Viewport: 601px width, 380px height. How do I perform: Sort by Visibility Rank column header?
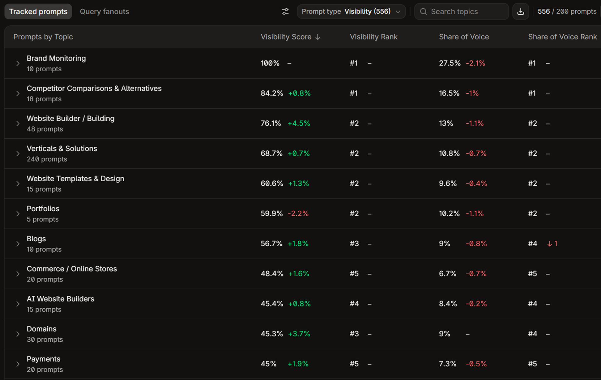pos(373,37)
